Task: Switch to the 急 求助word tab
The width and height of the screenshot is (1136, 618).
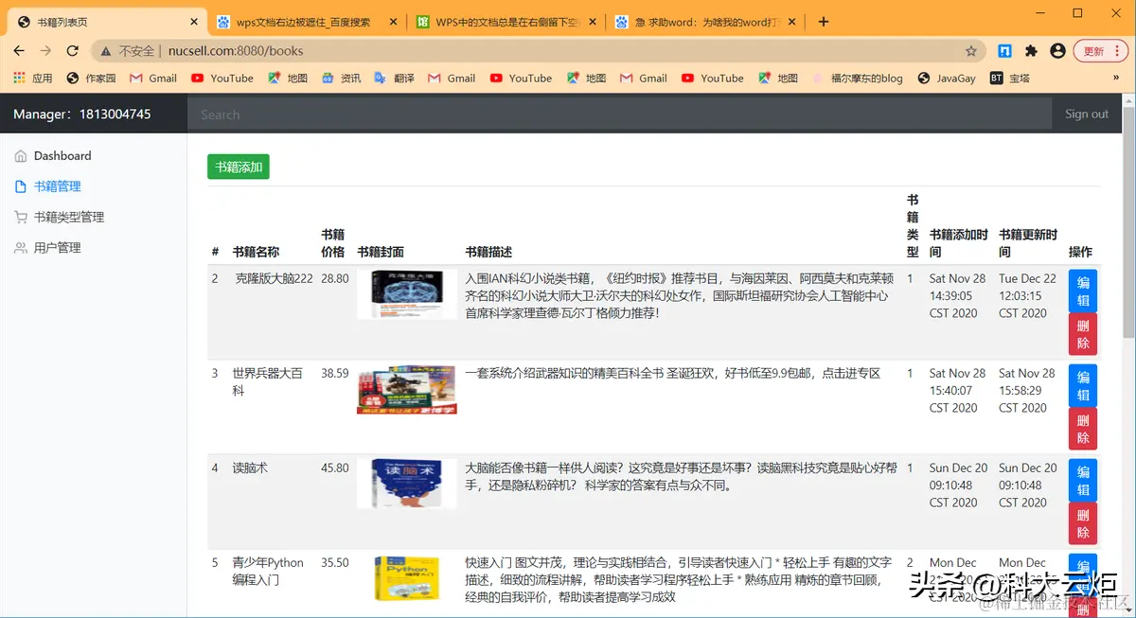Action: 703,22
